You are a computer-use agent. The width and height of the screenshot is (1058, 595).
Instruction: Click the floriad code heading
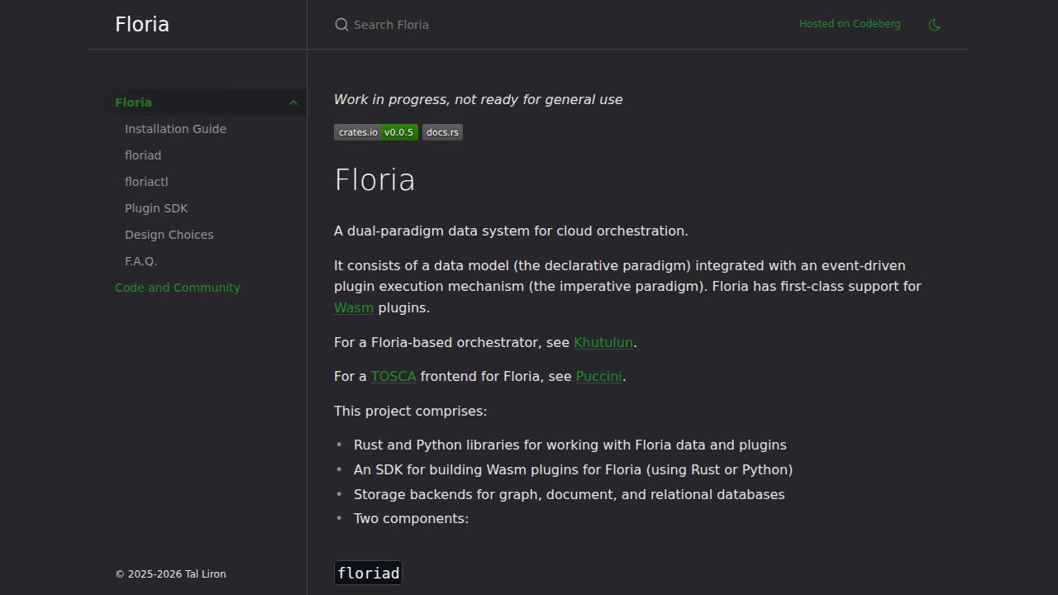368,573
